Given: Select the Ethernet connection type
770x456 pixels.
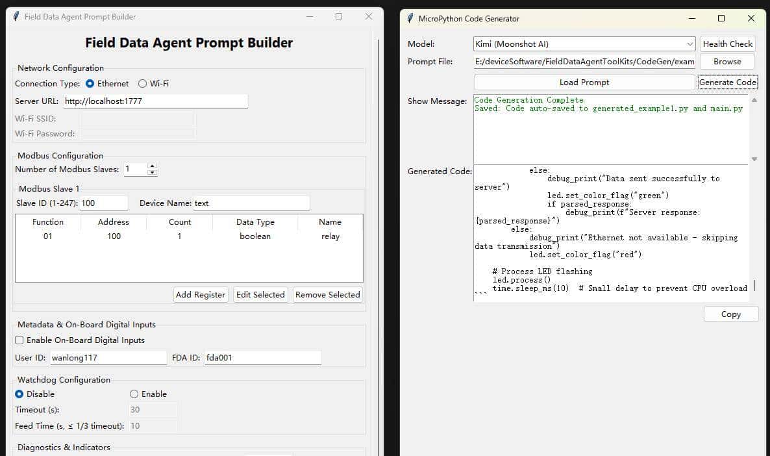Looking at the screenshot, I should (90, 84).
